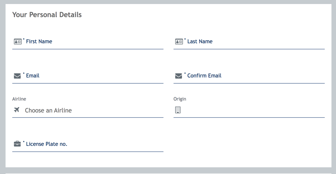
Task: Click the ID card icon beside Last Name
Action: [179, 42]
